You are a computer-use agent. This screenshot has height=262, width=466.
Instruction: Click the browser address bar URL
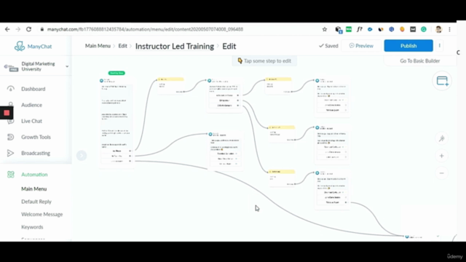tap(145, 29)
